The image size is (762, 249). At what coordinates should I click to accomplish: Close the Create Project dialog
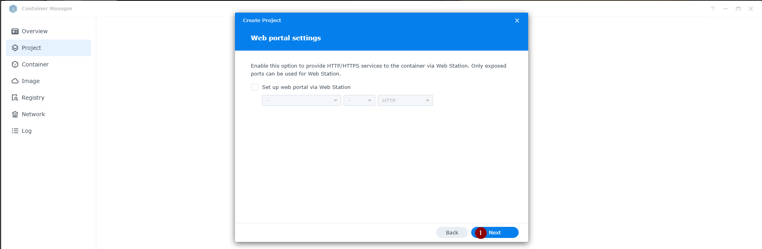(x=517, y=21)
